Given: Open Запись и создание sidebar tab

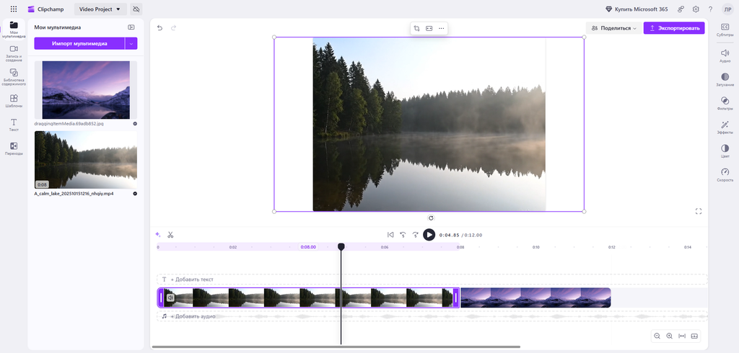Looking at the screenshot, I should 14,53.
